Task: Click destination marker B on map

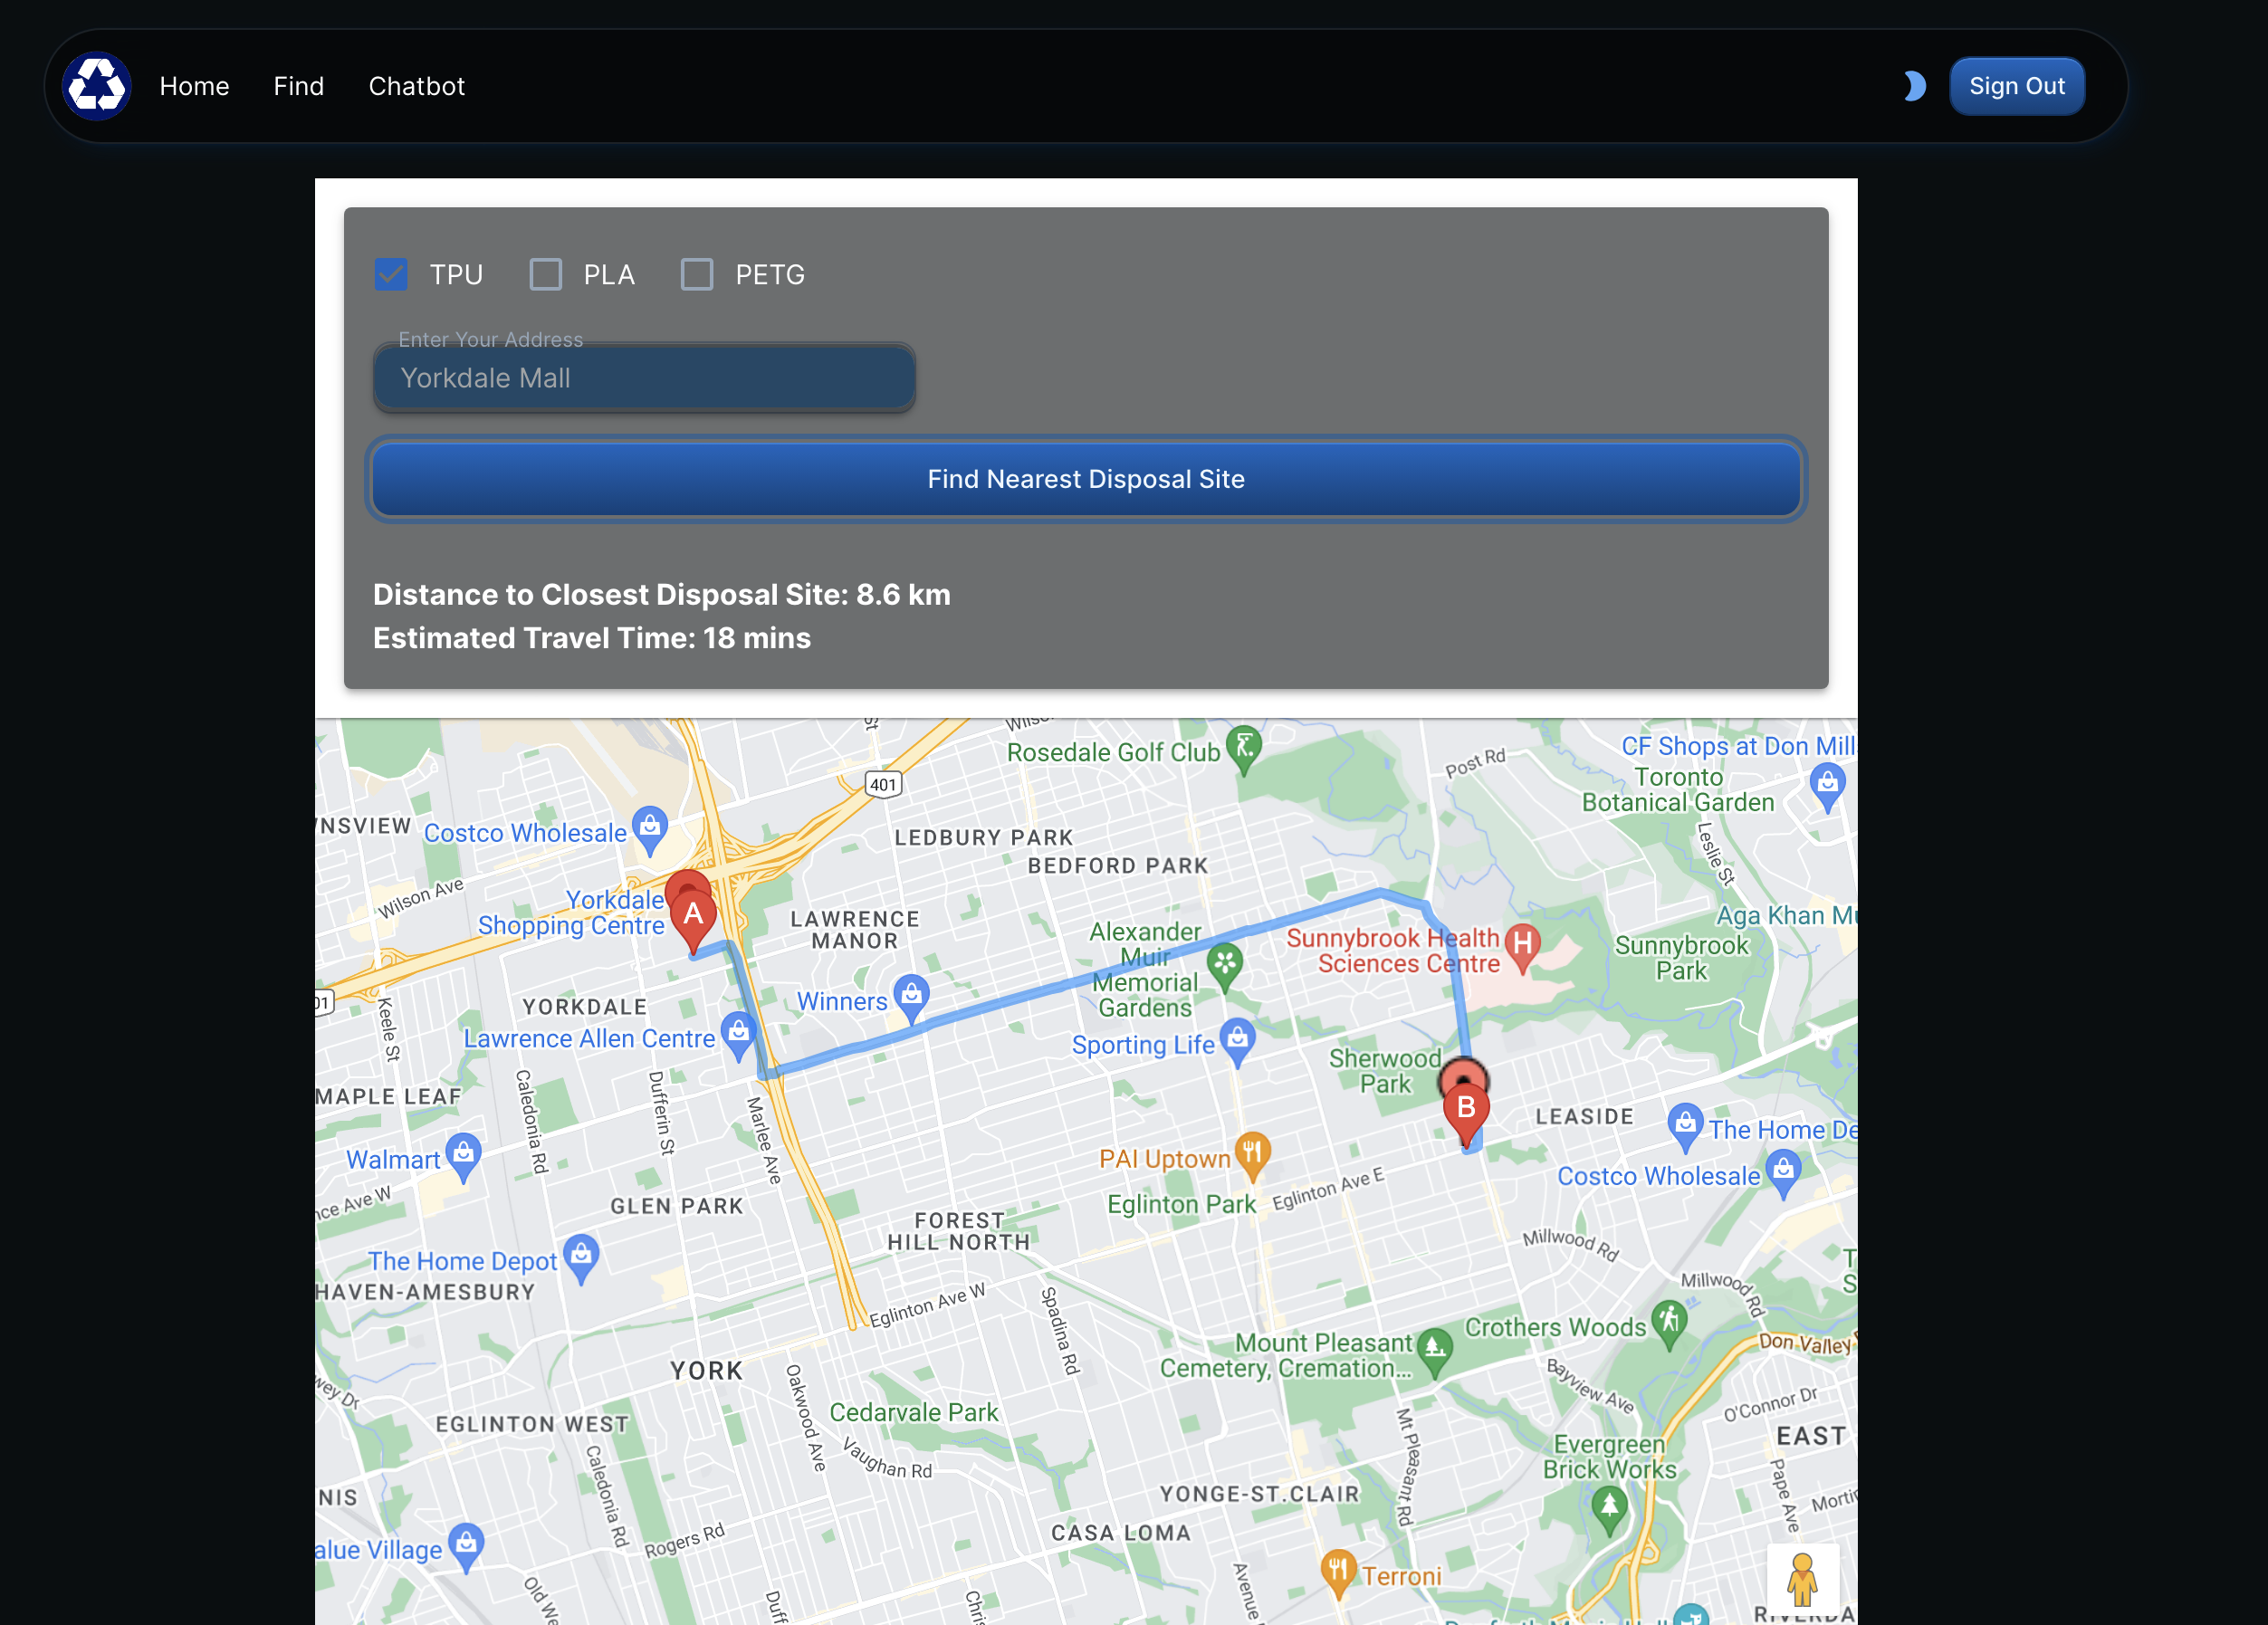Action: (x=1465, y=1108)
